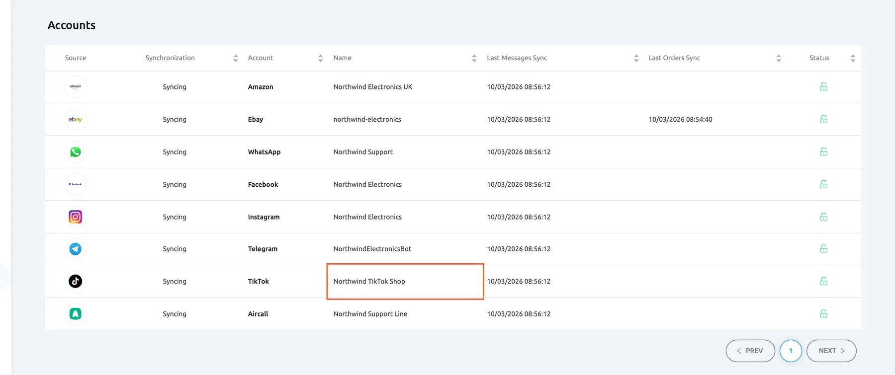The image size is (895, 375).
Task: Select the Northwind Electronics UK name cell
Action: point(373,87)
